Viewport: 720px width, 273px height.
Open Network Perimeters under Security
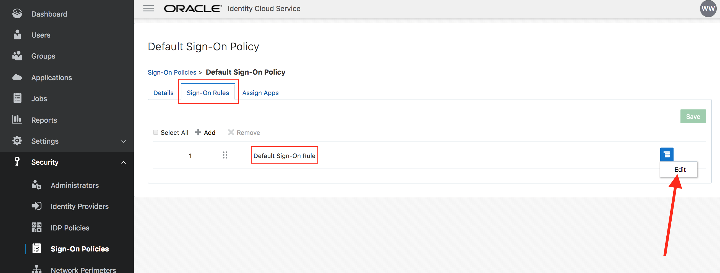tap(83, 270)
